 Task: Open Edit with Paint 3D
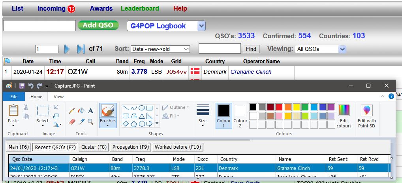pyautogui.click(x=367, y=116)
